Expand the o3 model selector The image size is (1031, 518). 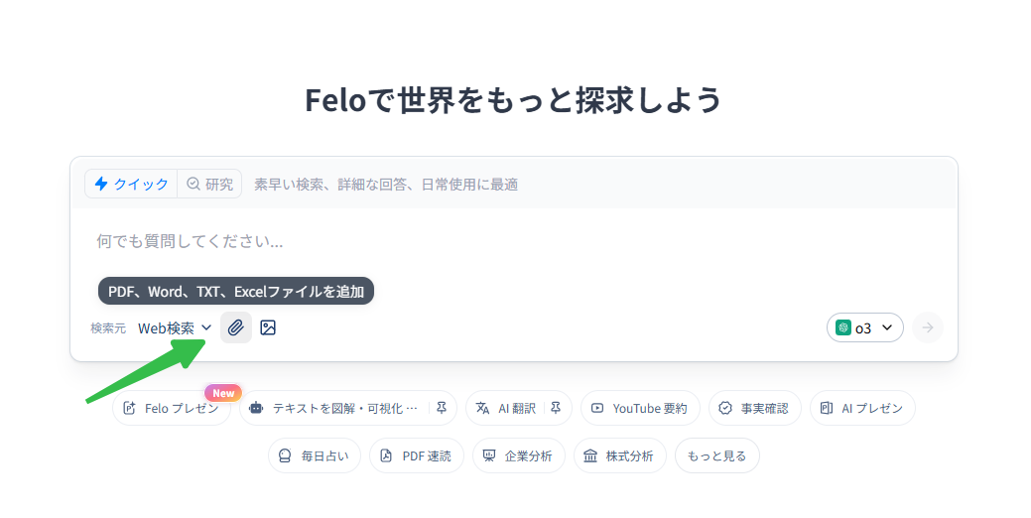864,327
